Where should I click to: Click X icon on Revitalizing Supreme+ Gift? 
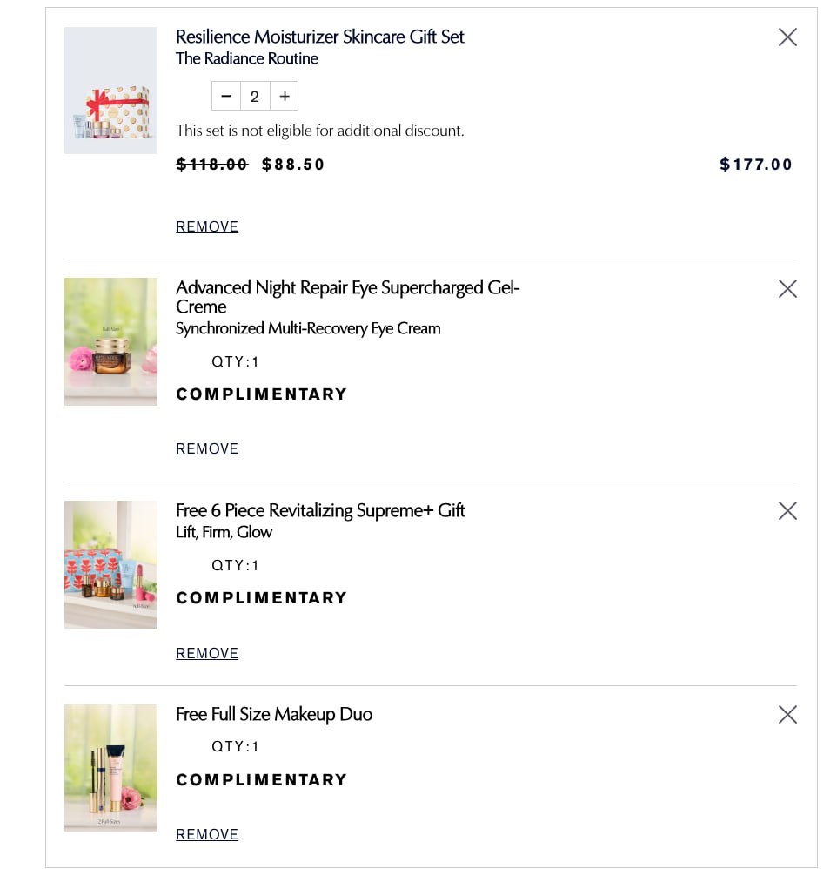(x=787, y=510)
